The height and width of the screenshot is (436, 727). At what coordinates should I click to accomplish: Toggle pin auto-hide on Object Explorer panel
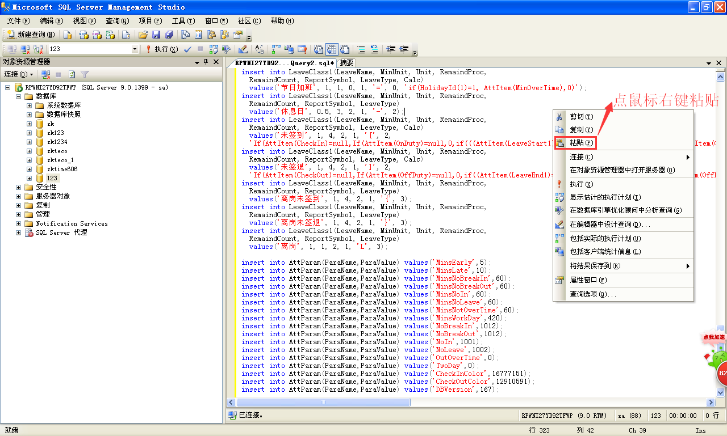pos(206,62)
